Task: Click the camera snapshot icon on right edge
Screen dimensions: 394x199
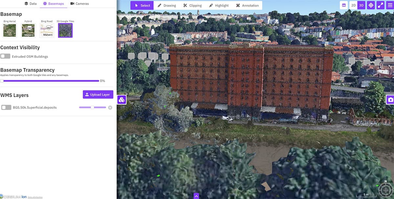Action: point(390,99)
